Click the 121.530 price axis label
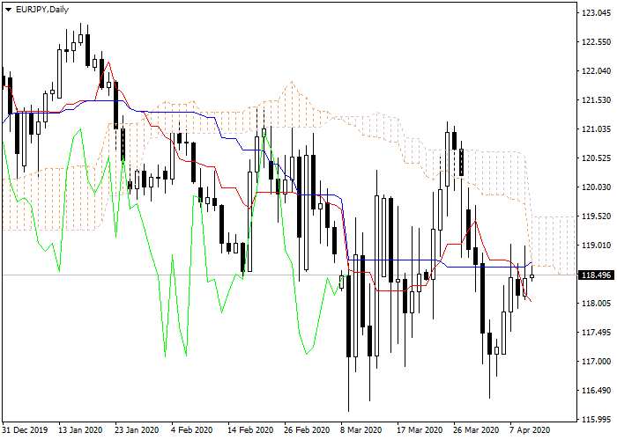Viewport: 617px width, 440px height. click(x=597, y=100)
